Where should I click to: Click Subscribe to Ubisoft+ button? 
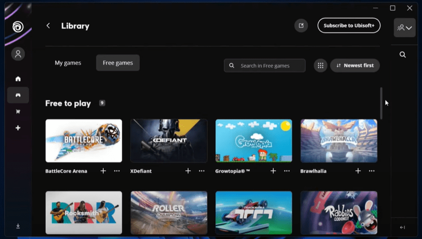point(349,26)
